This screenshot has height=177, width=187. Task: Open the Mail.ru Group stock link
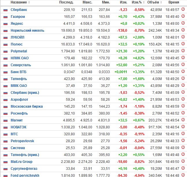21,161
